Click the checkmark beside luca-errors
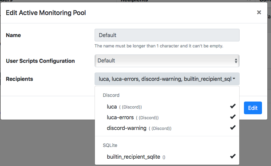 pyautogui.click(x=233, y=117)
